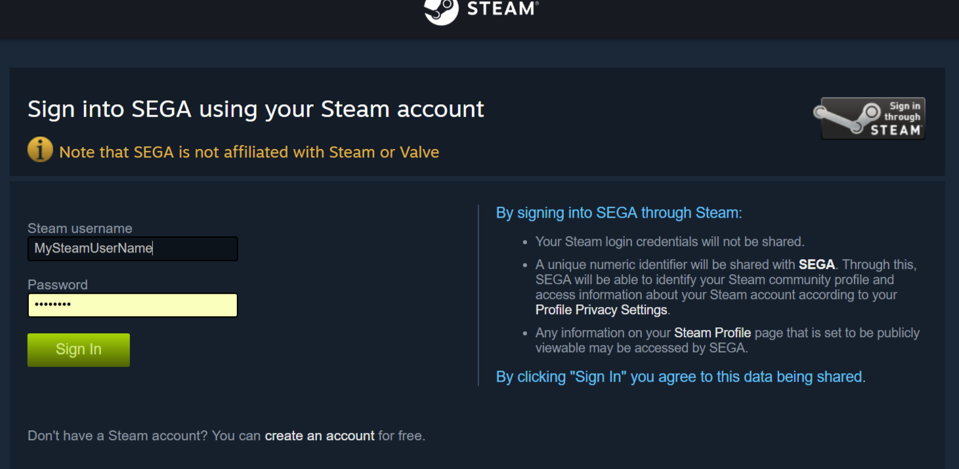Click the 'you agree to this data' notice

681,377
